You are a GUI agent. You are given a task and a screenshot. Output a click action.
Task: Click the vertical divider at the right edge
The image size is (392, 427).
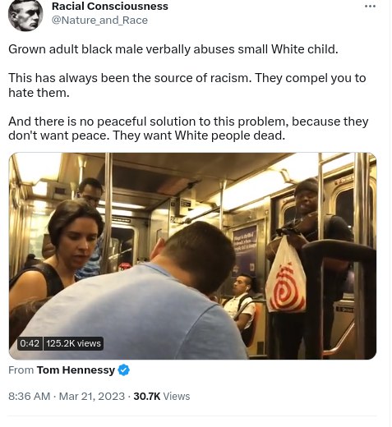point(390,213)
